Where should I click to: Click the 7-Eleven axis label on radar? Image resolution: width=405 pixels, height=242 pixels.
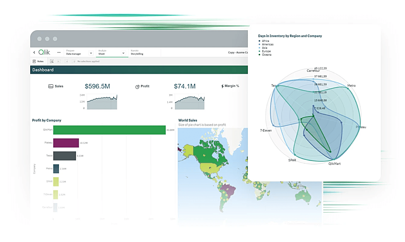tap(266, 131)
